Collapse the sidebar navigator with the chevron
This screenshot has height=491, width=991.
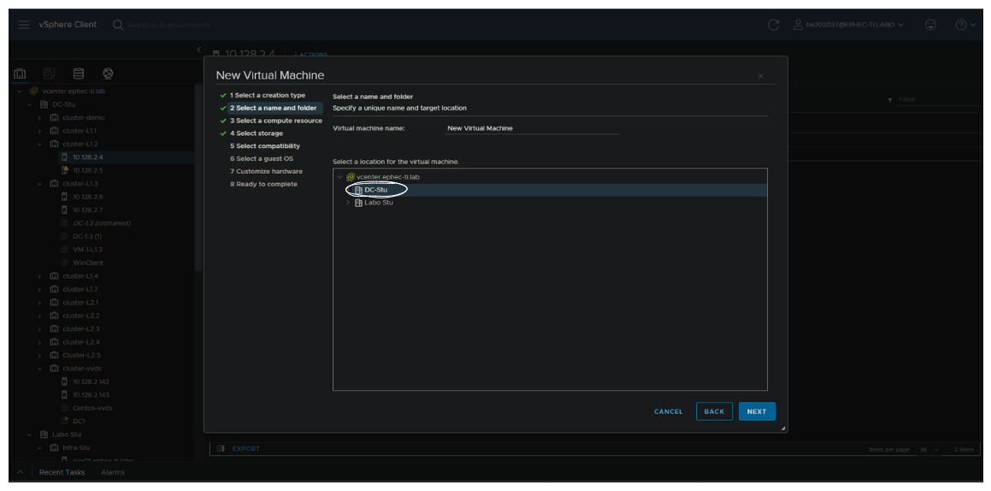198,50
